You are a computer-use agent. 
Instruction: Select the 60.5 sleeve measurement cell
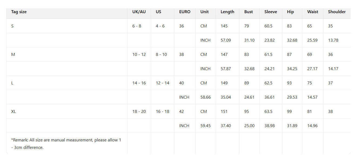click(x=268, y=26)
